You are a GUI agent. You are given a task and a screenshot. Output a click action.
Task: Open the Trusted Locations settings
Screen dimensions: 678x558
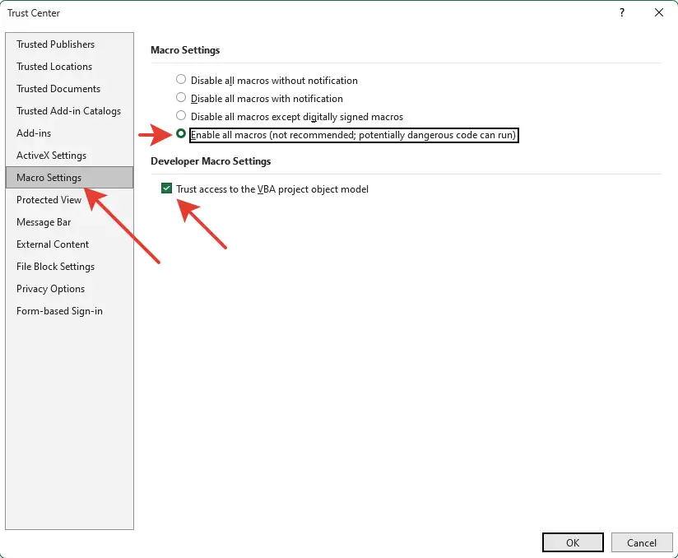point(54,66)
